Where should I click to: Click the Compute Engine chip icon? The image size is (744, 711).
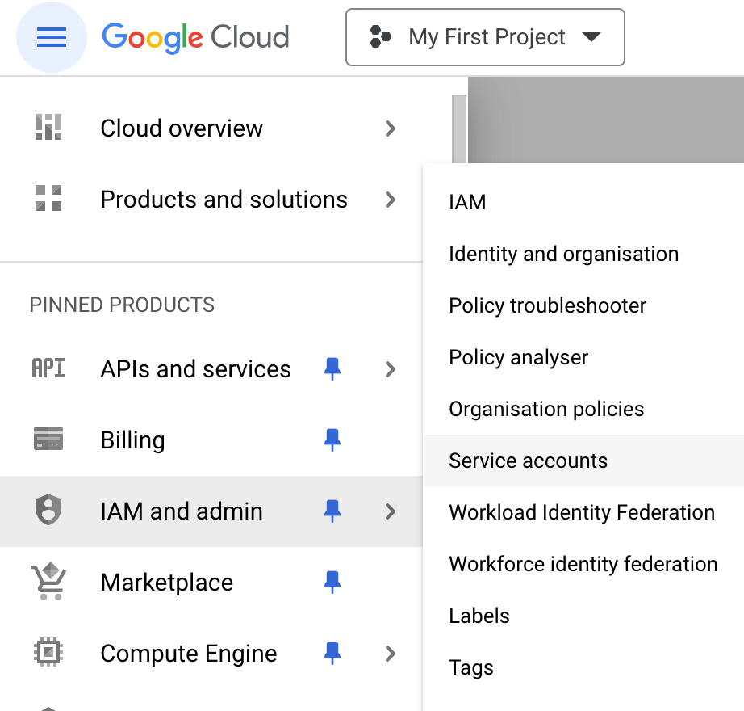click(x=48, y=653)
